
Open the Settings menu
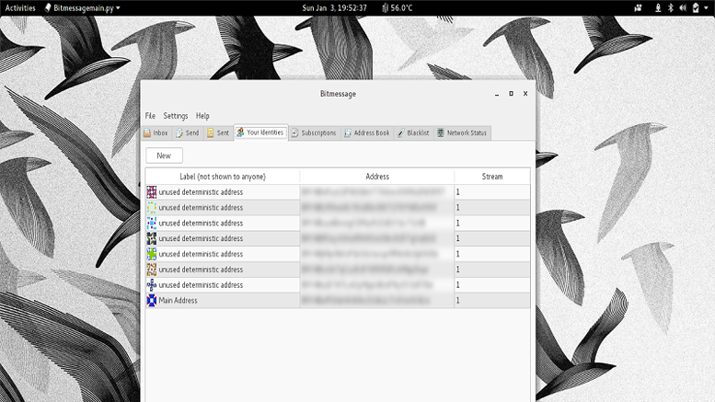(x=176, y=116)
